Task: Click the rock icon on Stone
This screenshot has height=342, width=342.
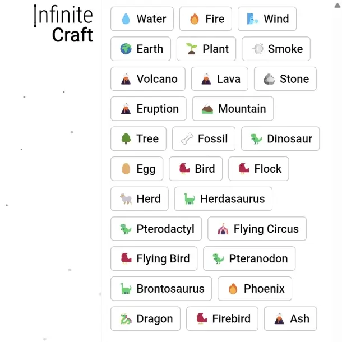Action: (x=269, y=79)
